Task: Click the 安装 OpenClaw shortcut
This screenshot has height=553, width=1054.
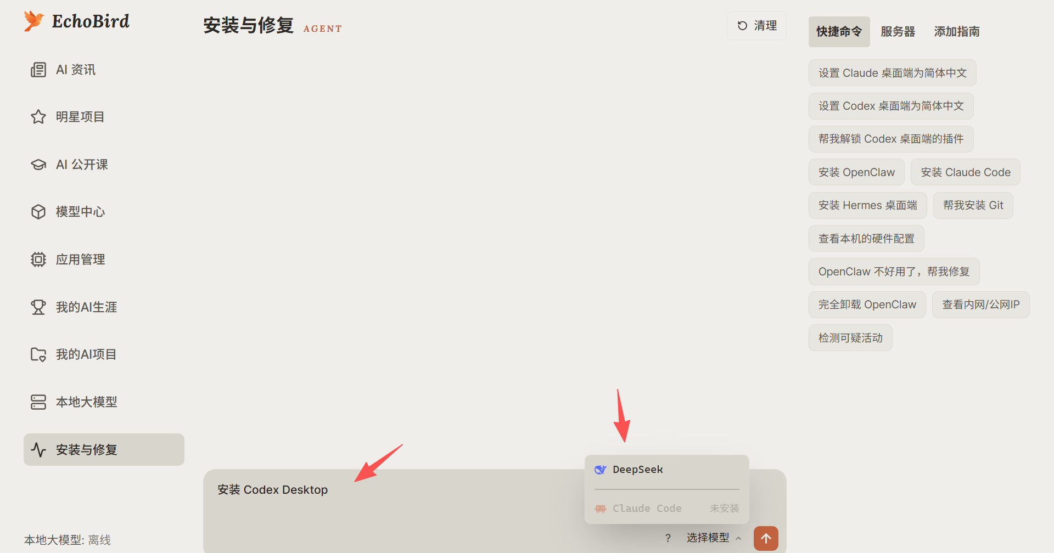Action: pyautogui.click(x=856, y=172)
